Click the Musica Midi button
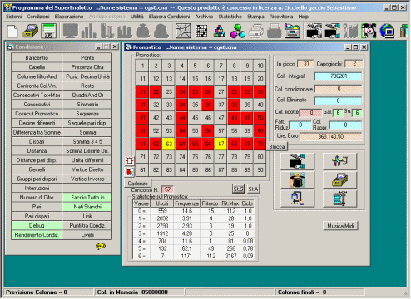411x299 pixels. (340, 226)
